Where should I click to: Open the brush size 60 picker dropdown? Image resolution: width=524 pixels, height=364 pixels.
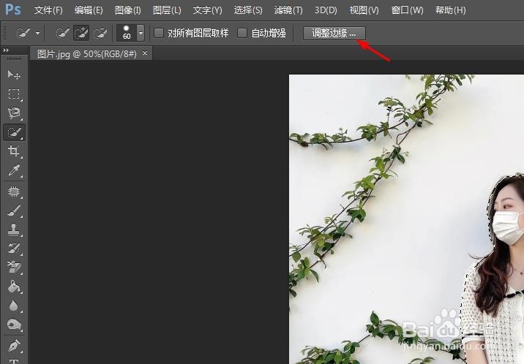[x=141, y=33]
